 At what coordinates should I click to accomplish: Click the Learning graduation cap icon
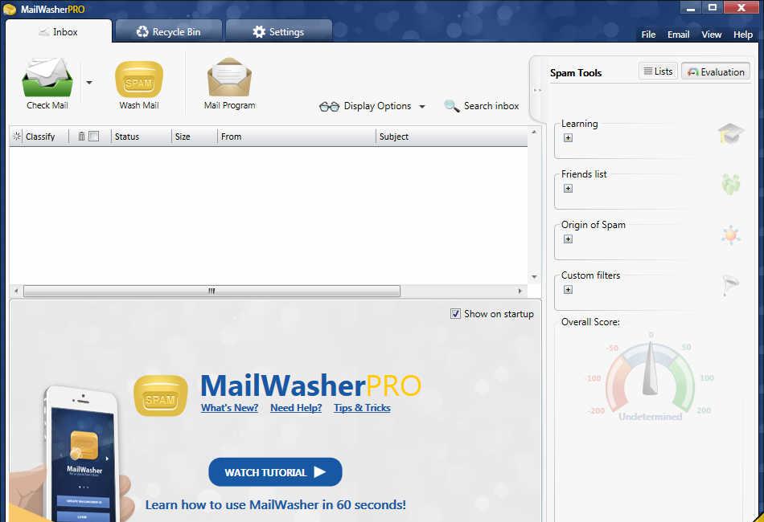(731, 134)
